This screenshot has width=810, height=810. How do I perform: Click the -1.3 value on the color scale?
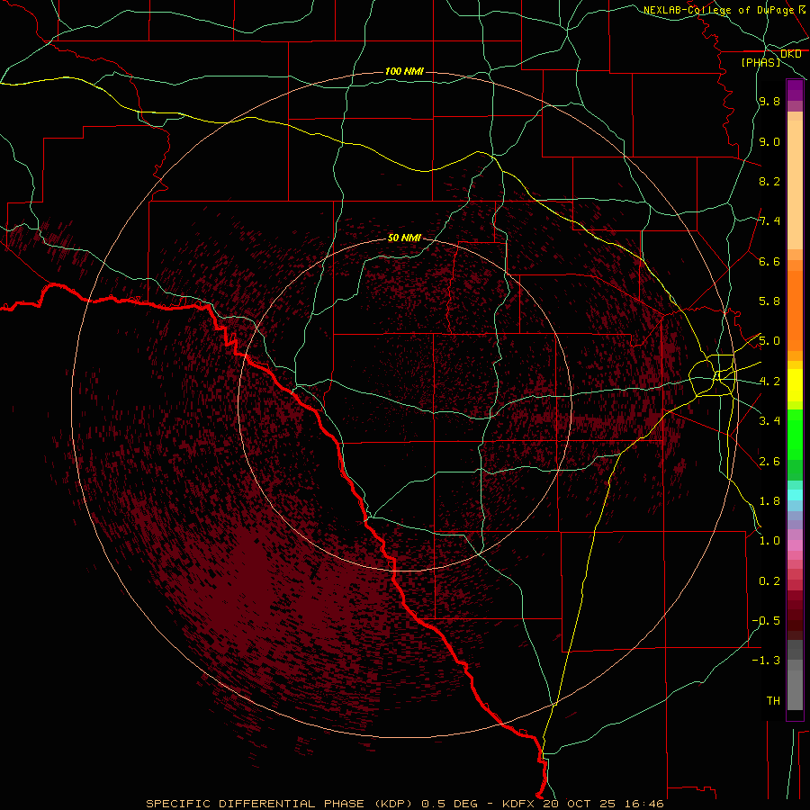(x=766, y=661)
